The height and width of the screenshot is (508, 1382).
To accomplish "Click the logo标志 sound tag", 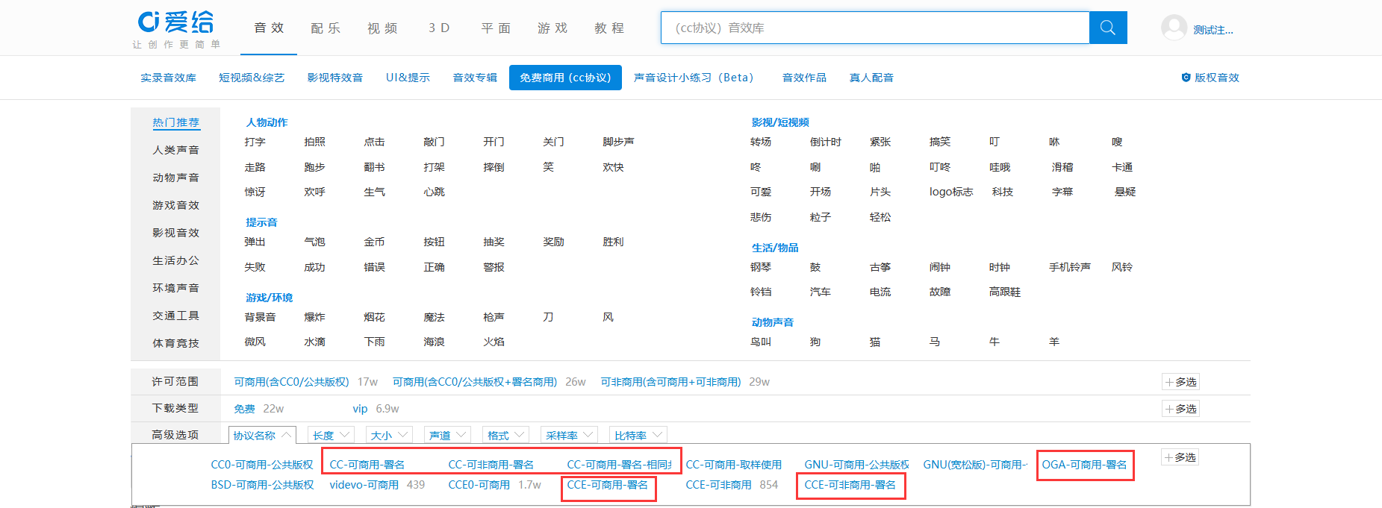I will [x=951, y=192].
